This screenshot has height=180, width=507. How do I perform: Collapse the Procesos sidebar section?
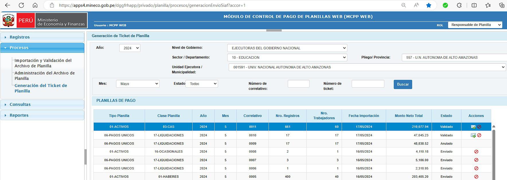[42, 48]
